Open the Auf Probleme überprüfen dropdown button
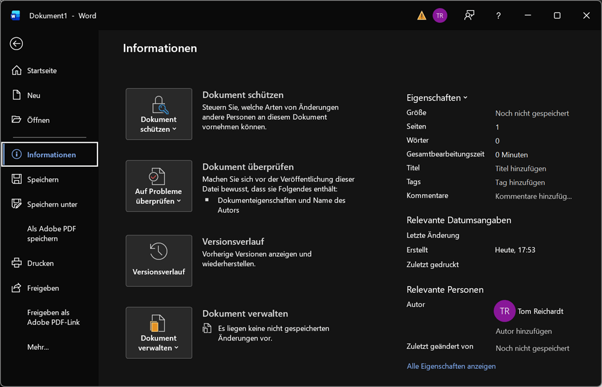The image size is (602, 387). click(159, 186)
